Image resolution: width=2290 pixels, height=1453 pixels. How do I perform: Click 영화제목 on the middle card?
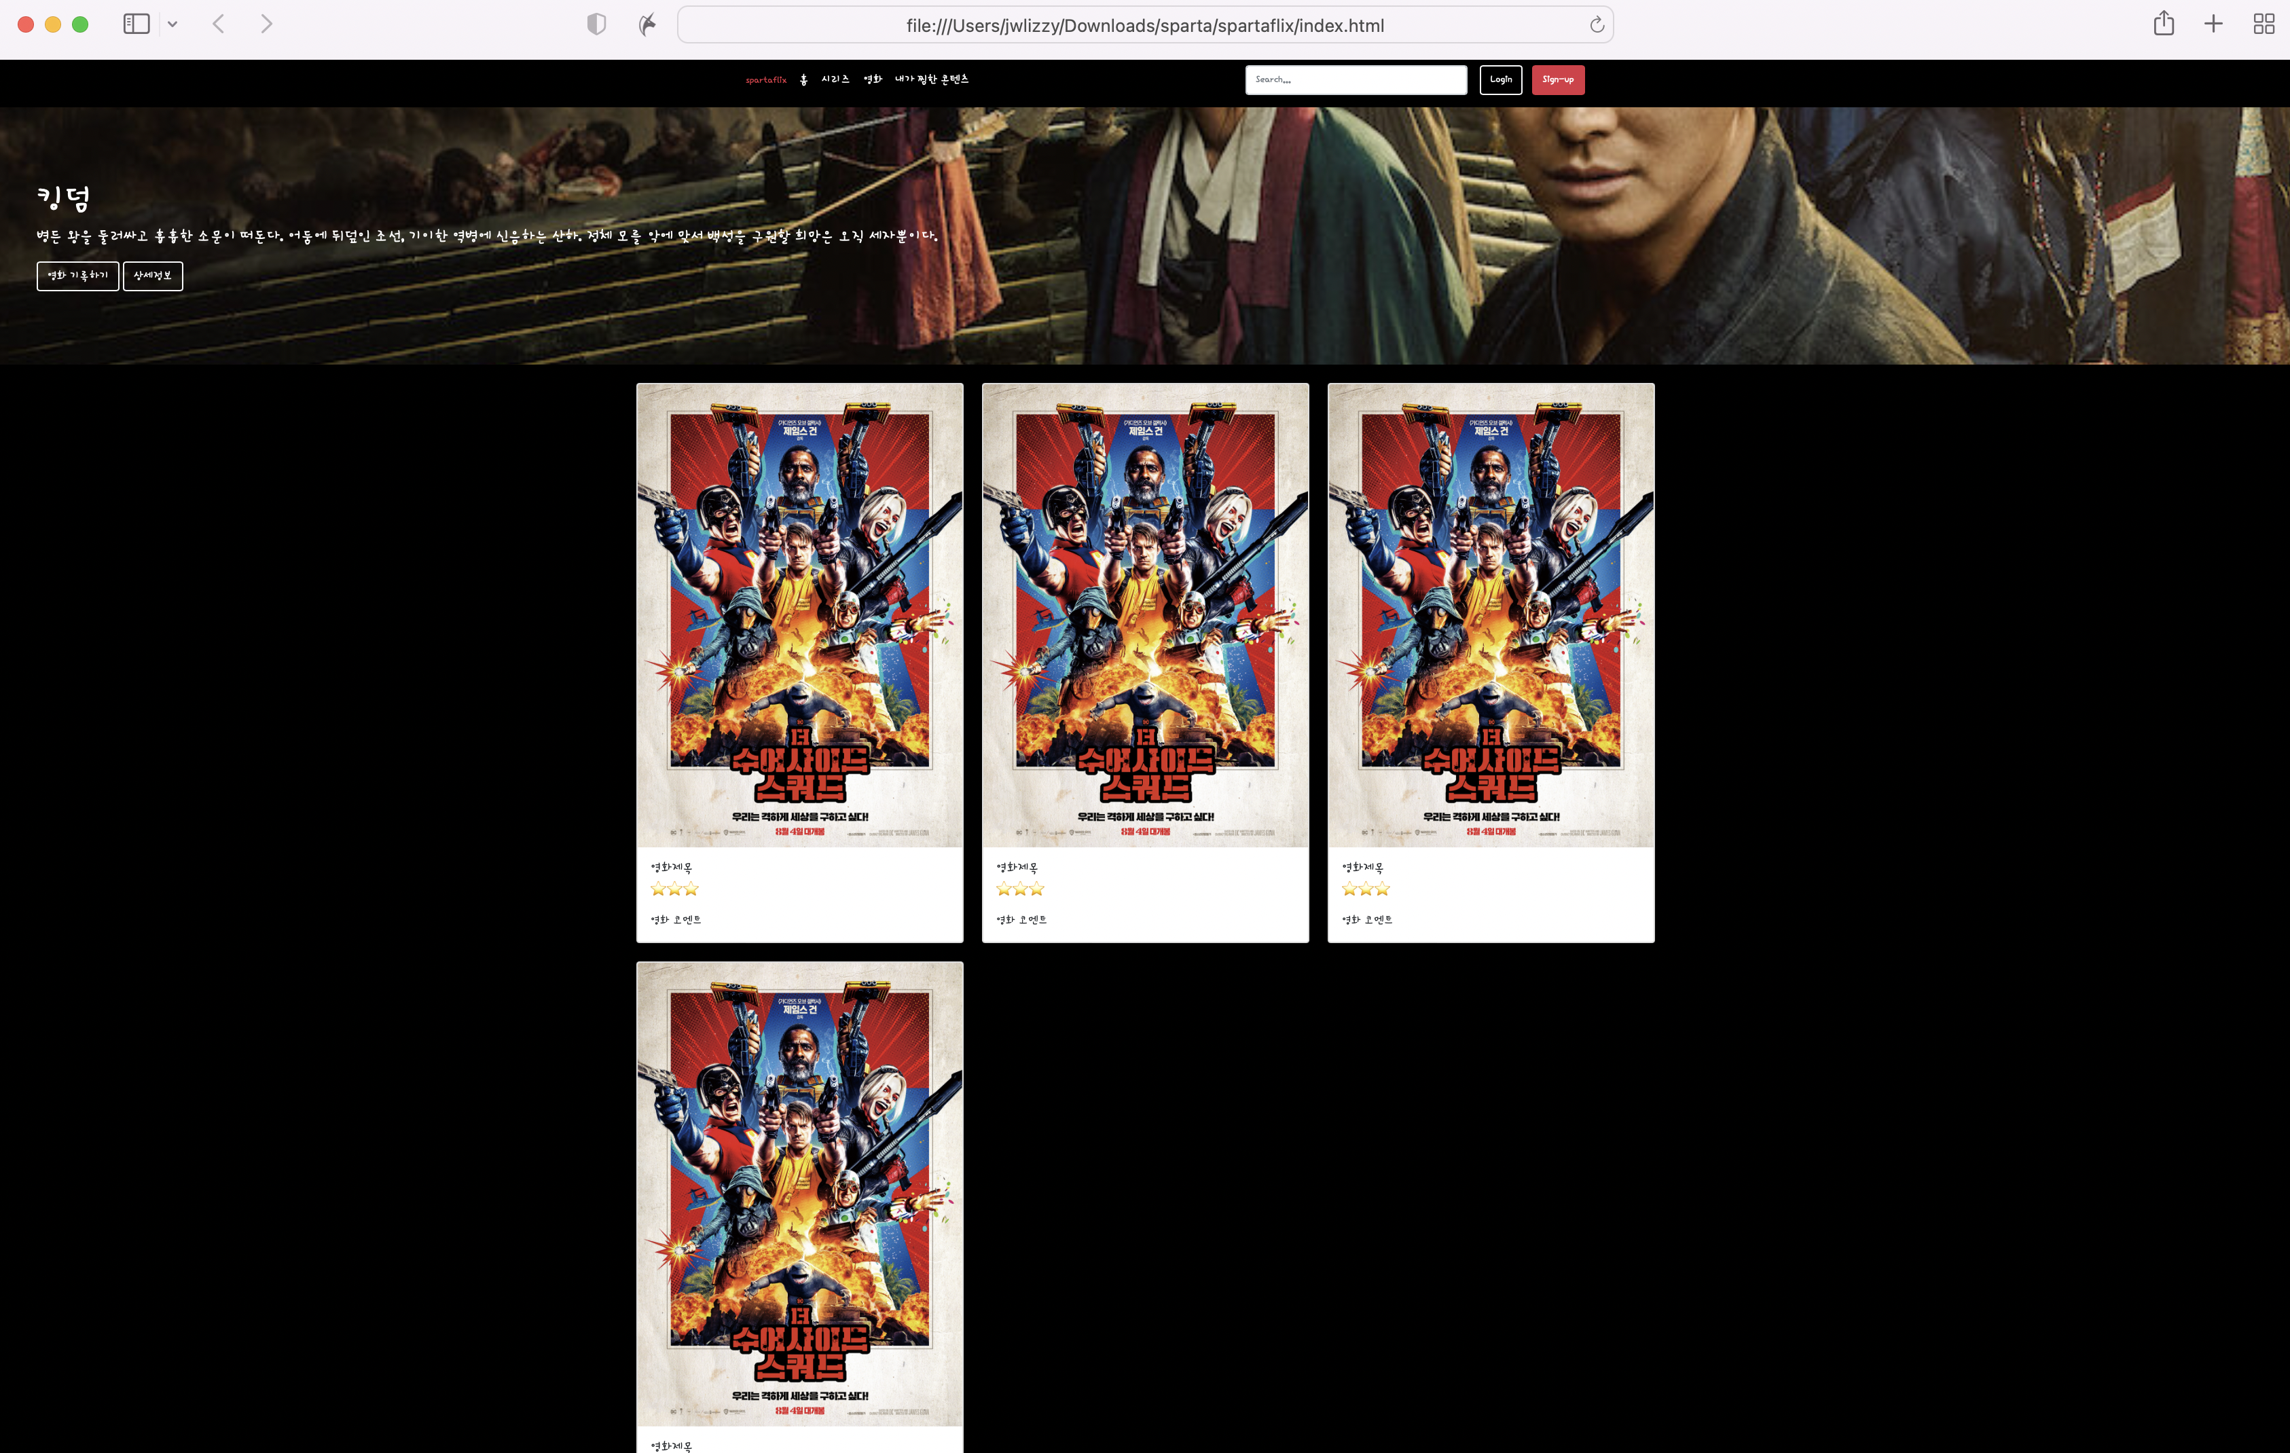click(1017, 867)
